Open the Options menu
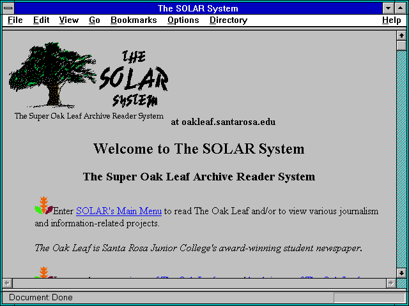 pyautogui.click(x=183, y=20)
